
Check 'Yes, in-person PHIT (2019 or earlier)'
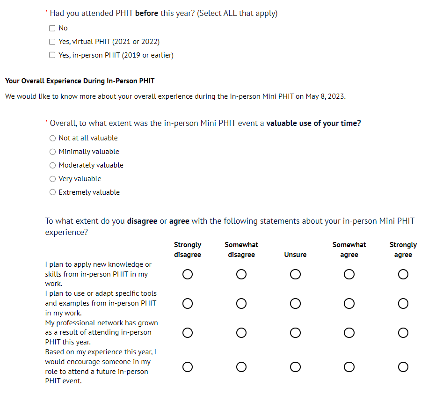coord(52,55)
